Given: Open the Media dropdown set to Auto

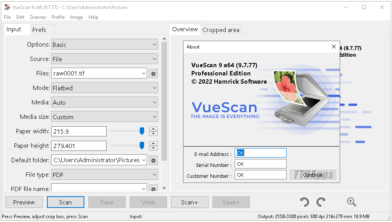Looking at the screenshot, I should click(105, 102).
